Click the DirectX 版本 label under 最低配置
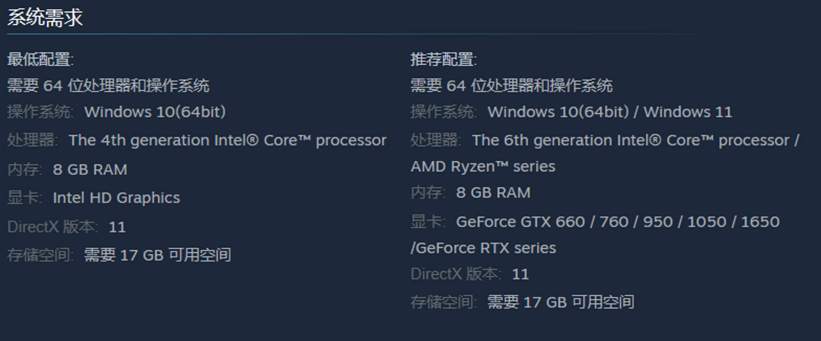Viewport: 821px width, 341px height. [52, 227]
